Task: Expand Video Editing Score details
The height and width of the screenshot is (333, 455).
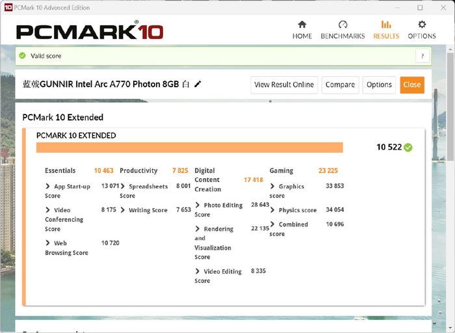Action: pyautogui.click(x=198, y=271)
